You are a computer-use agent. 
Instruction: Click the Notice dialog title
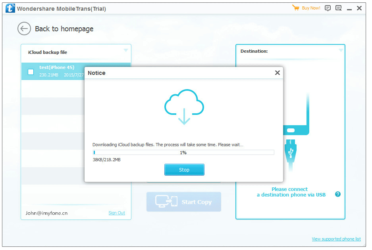pyautogui.click(x=96, y=73)
